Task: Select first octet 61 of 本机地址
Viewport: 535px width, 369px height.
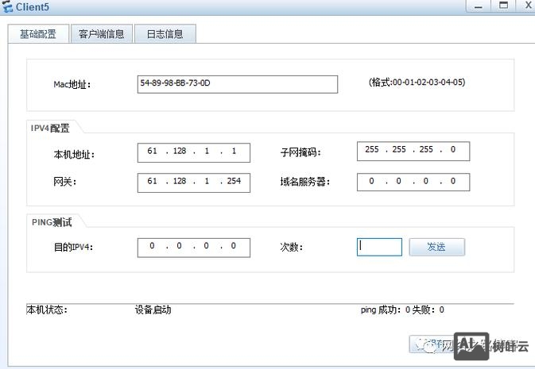Action: tap(153, 152)
